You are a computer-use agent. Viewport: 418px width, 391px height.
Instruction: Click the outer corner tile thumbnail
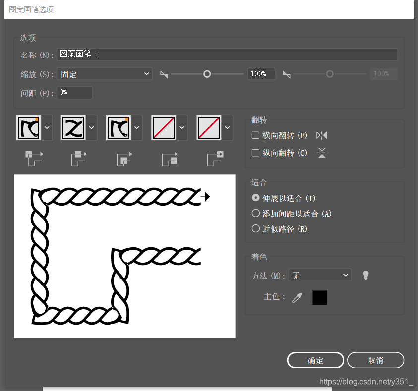29,128
